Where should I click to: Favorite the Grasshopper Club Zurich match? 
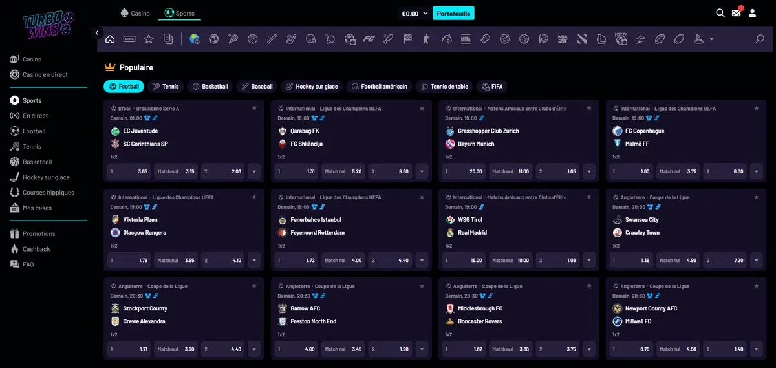click(x=589, y=109)
